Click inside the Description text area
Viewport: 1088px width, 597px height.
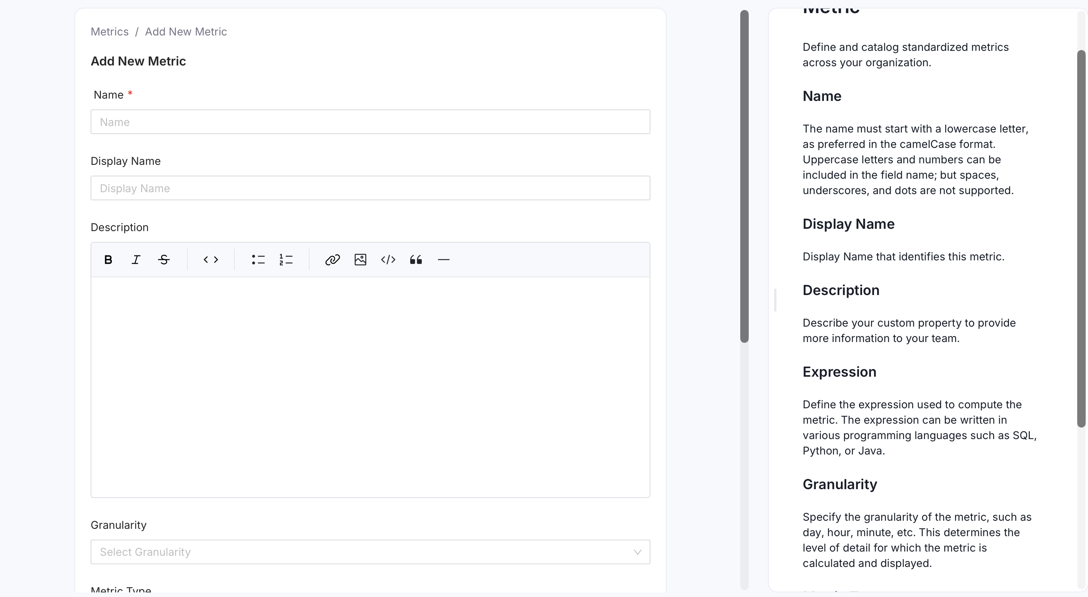tap(371, 387)
